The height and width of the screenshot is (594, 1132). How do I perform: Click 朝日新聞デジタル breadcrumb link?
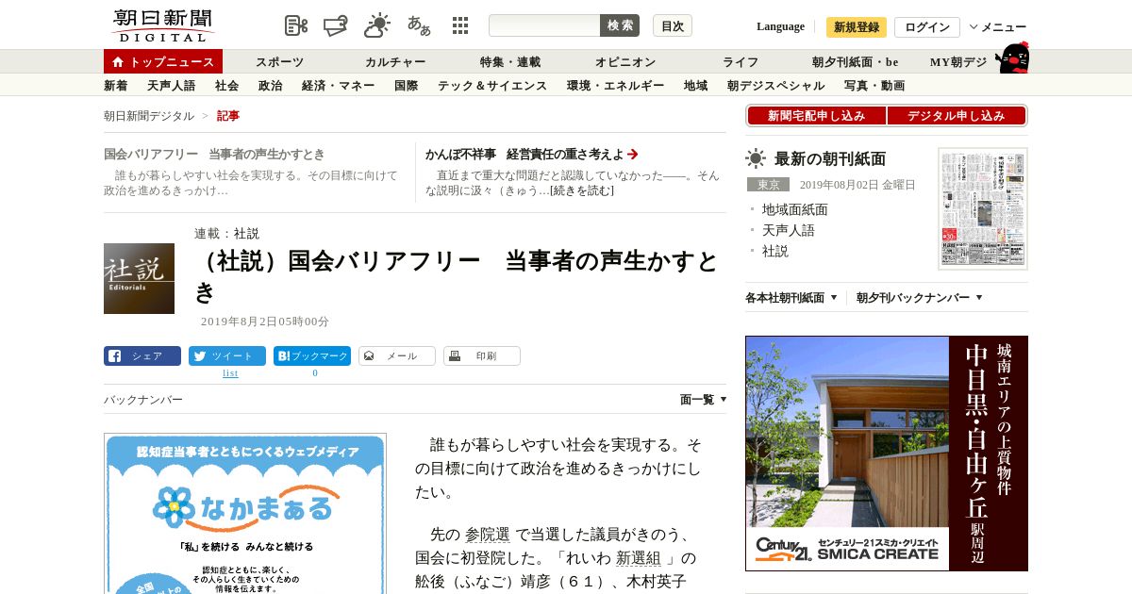149,116
